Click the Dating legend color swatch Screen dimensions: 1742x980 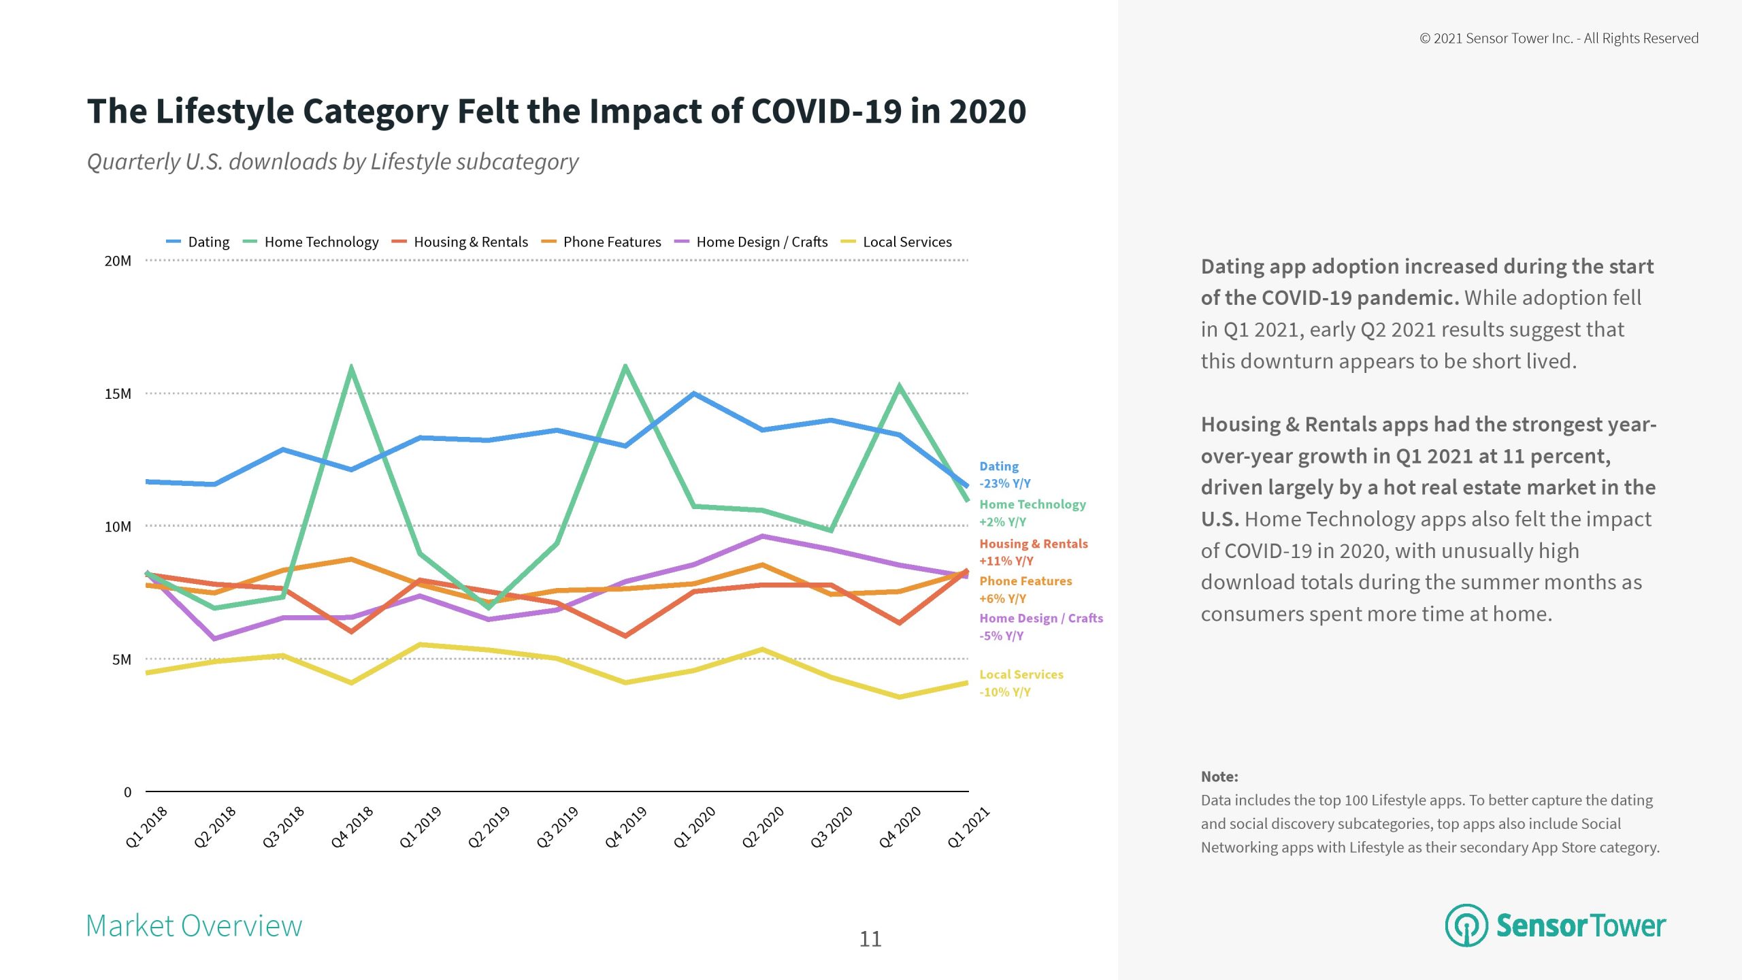pos(173,242)
